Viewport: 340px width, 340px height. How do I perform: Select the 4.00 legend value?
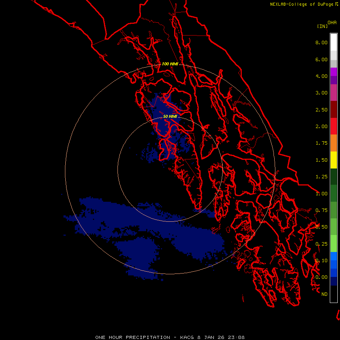tap(321, 76)
